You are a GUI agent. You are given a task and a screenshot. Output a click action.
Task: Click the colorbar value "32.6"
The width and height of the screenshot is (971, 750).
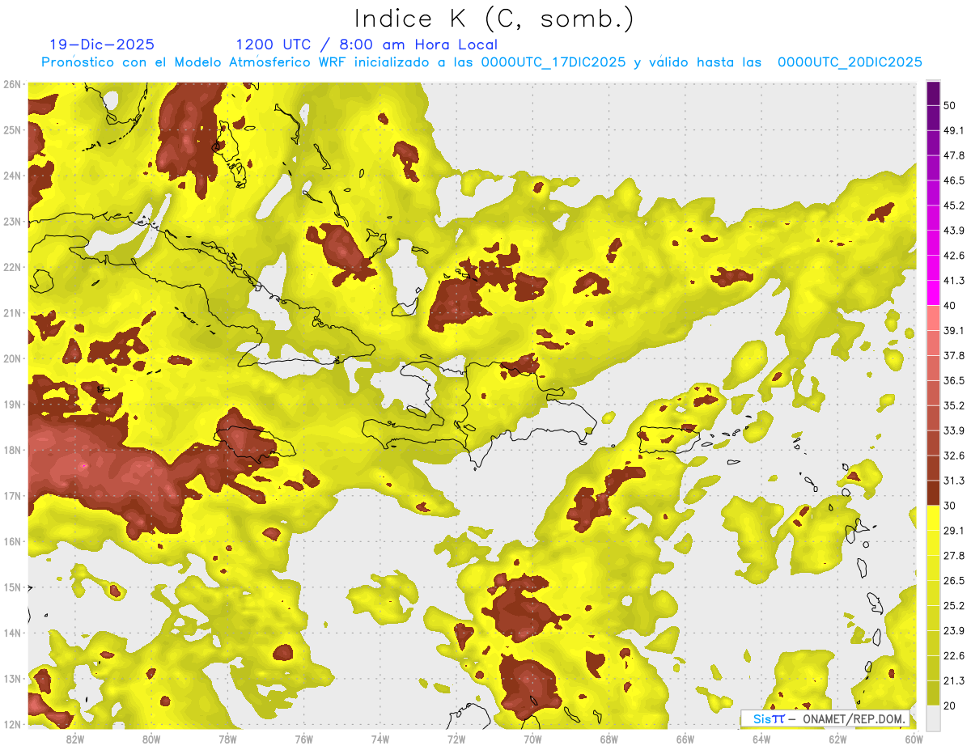(954, 456)
